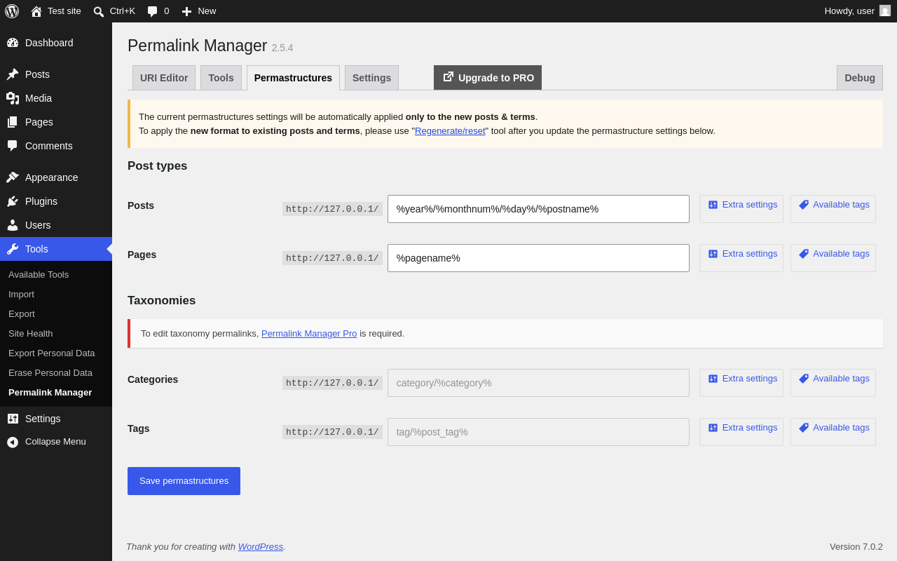Click the Tools wrench icon
The image size is (897, 561).
13,249
